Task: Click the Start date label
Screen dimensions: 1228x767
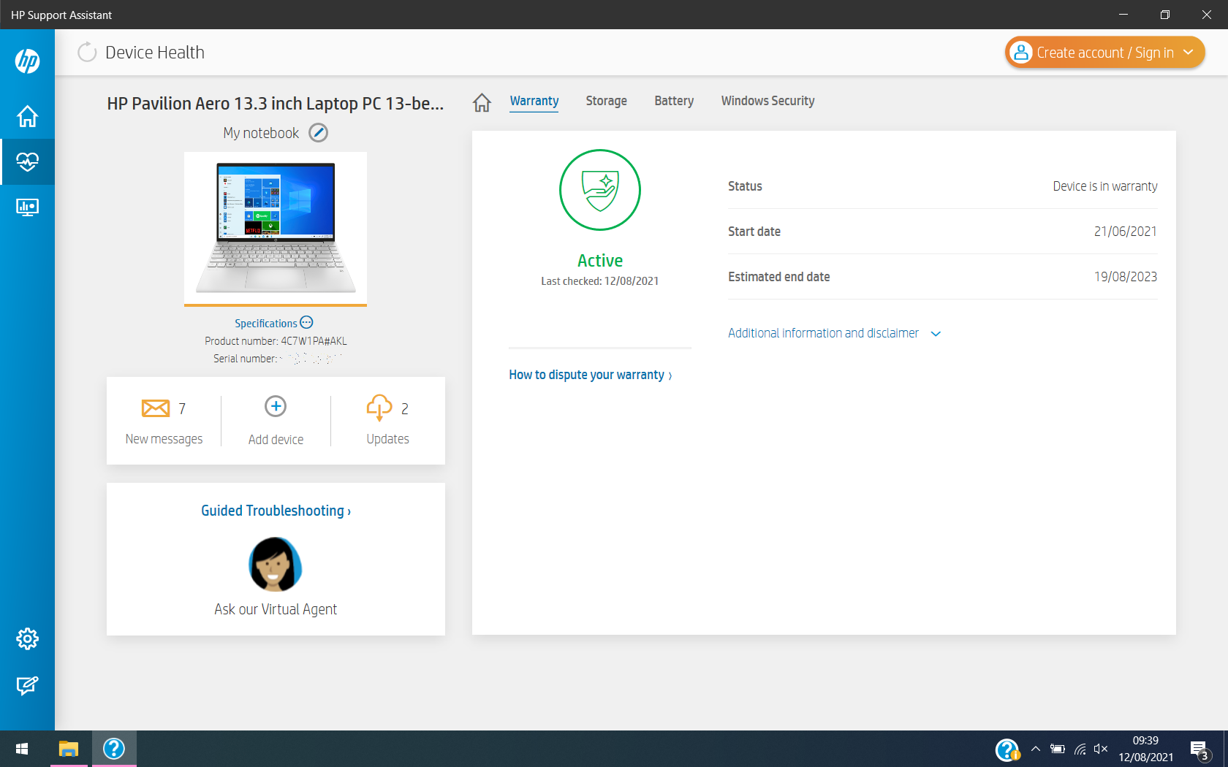Action: [x=754, y=232]
